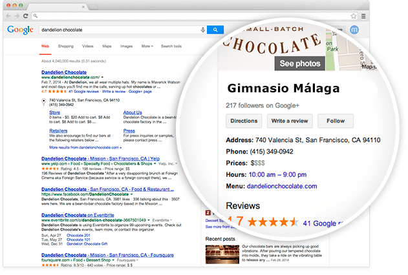Click the blue search magnifier button

[x=215, y=30]
